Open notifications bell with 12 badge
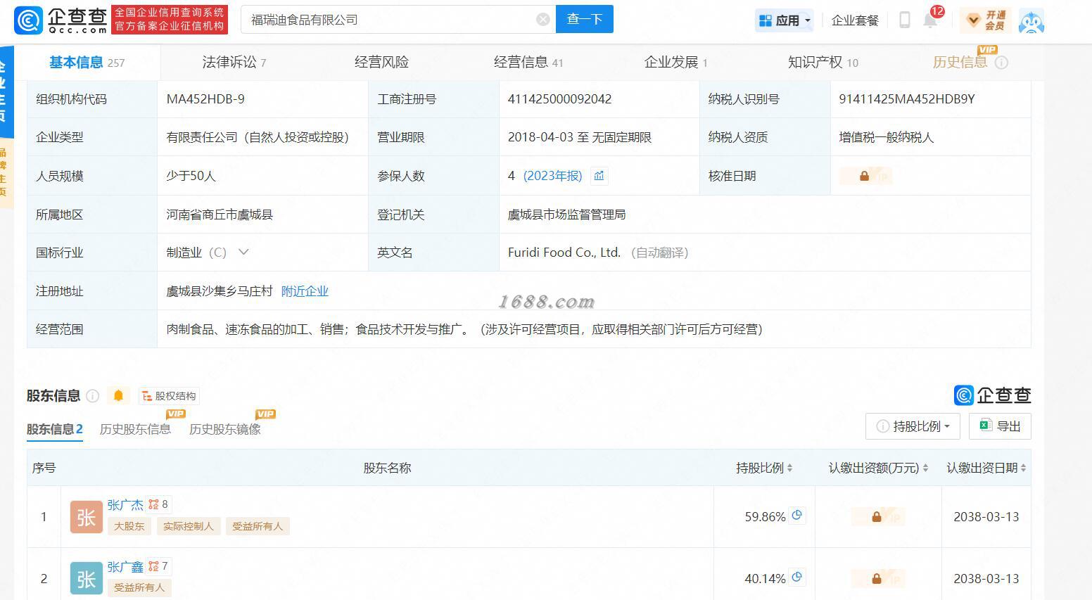The height and width of the screenshot is (600, 1092). 930,20
